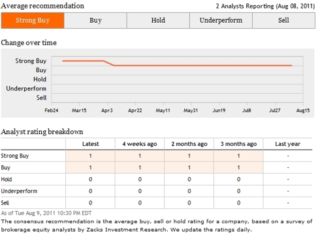Click the Strong Buy value under 4 weeks ago
This screenshot has width=320, height=235.
(140, 156)
